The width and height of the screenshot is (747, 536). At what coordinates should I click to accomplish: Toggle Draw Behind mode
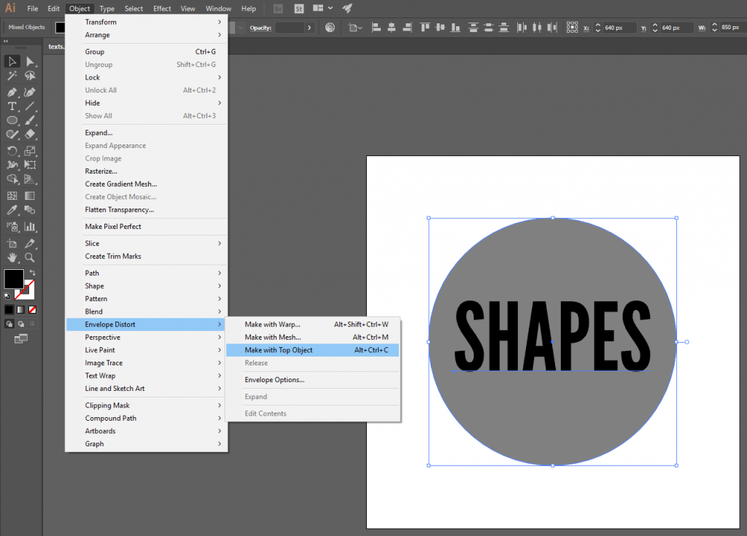click(x=20, y=323)
